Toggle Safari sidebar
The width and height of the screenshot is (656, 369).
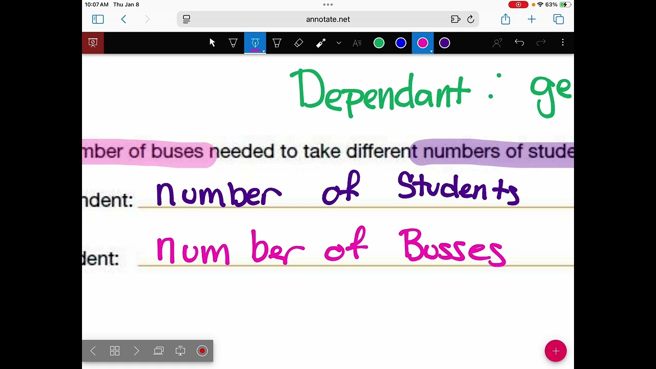[x=98, y=19]
